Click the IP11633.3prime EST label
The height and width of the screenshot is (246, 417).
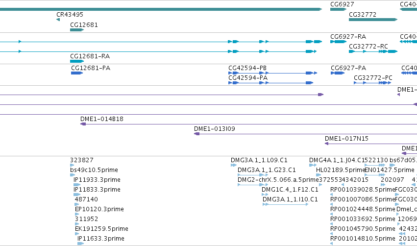[101, 239]
